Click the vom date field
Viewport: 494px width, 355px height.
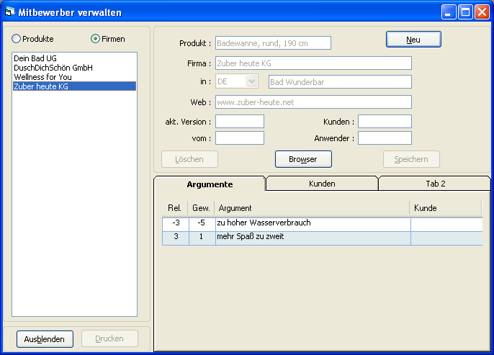239,138
